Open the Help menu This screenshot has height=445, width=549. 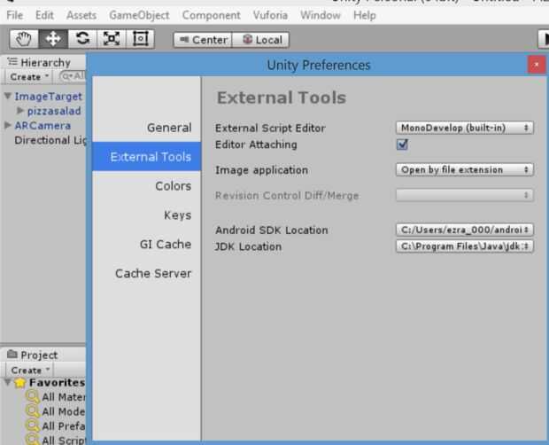[x=365, y=15]
